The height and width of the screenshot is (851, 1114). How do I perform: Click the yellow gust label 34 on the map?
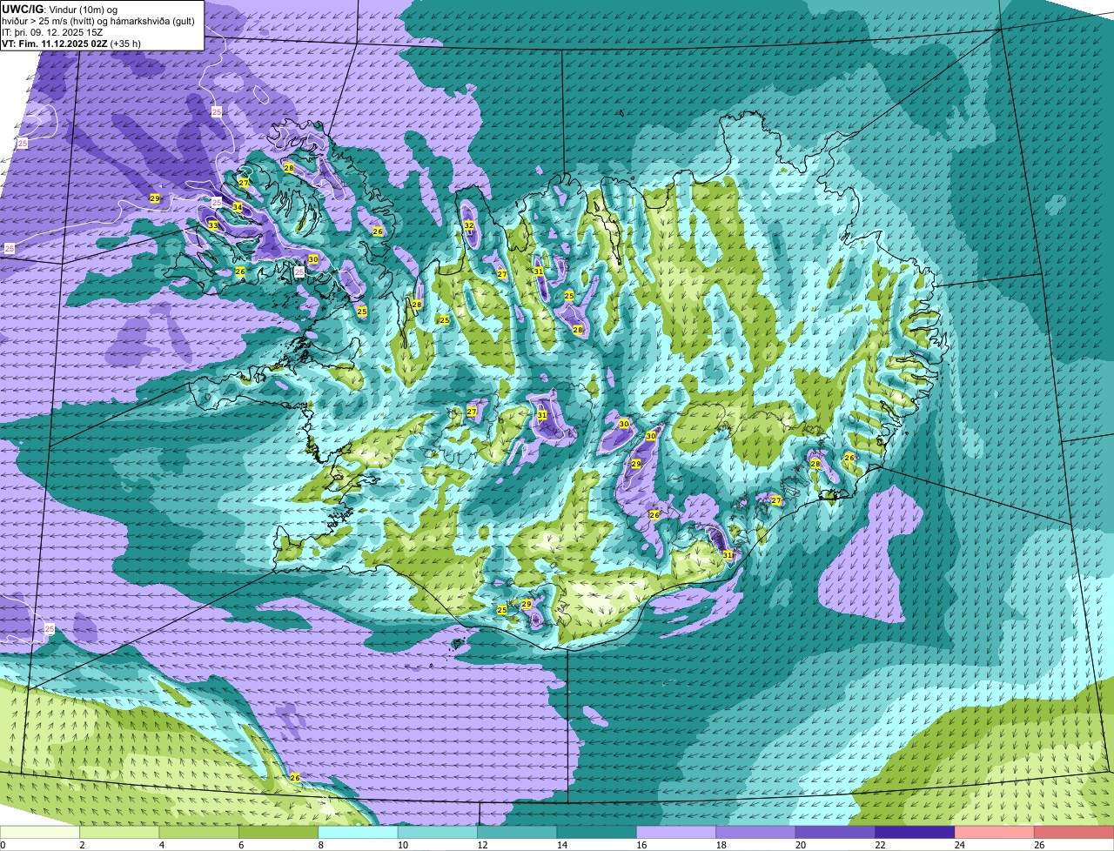point(238,207)
